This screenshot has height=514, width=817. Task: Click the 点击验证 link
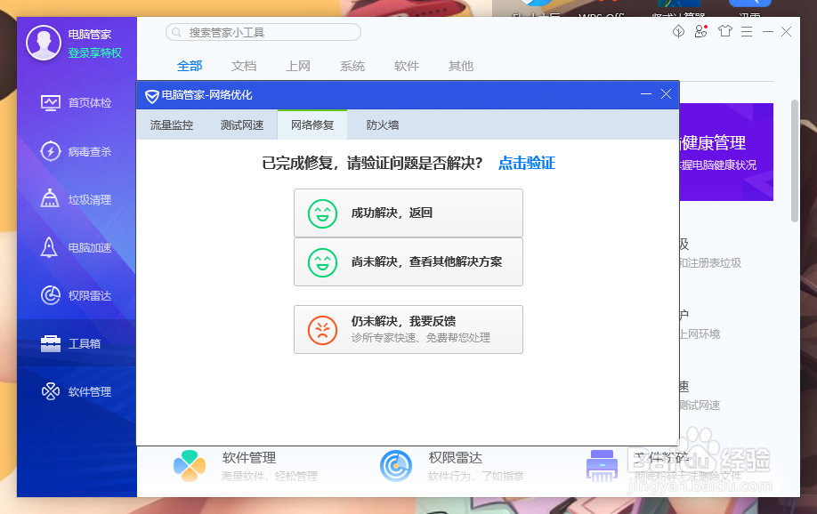coord(527,163)
